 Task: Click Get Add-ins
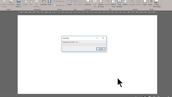coord(59,1)
